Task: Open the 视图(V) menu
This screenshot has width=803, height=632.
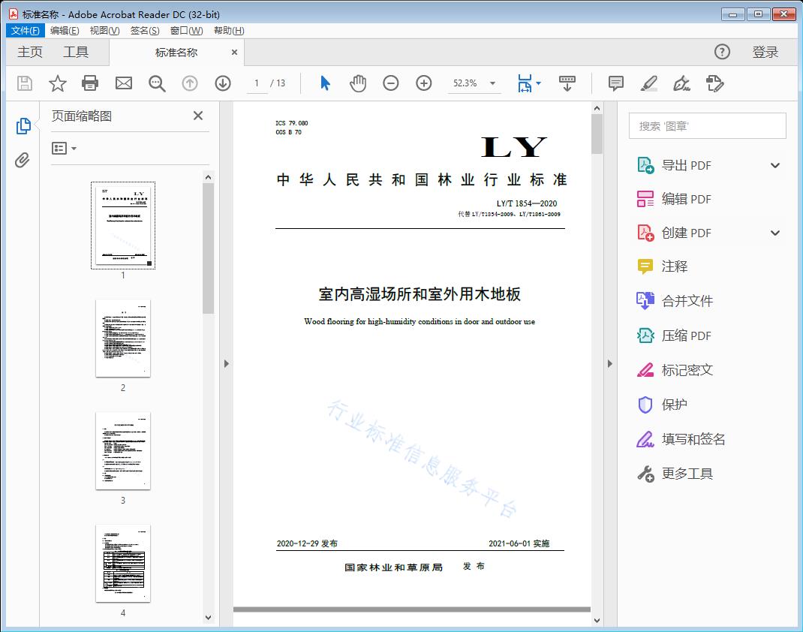Action: pos(104,31)
